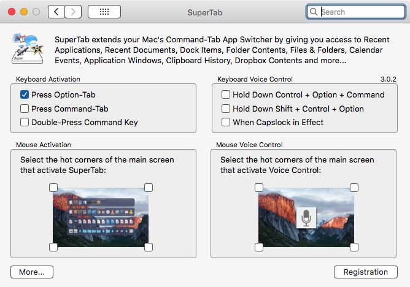Click the SuperTab window title
Image resolution: width=410 pixels, height=287 pixels.
[x=205, y=12]
